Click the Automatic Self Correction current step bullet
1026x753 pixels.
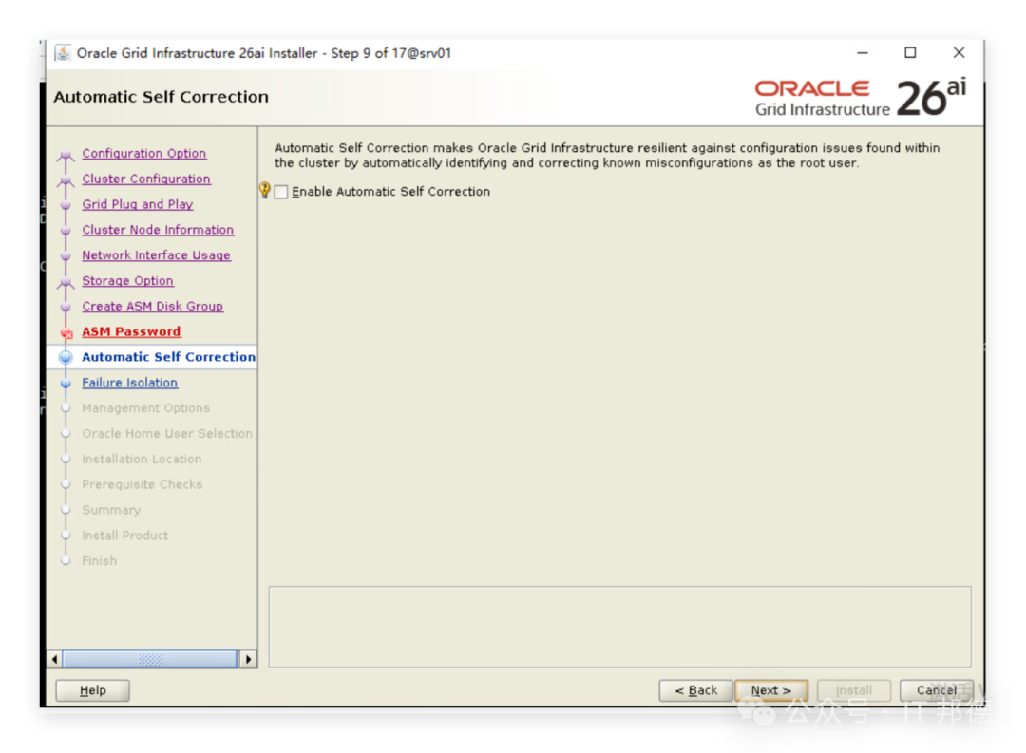[x=66, y=357]
